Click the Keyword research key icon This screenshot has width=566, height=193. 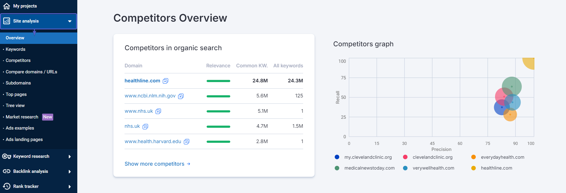7,156
